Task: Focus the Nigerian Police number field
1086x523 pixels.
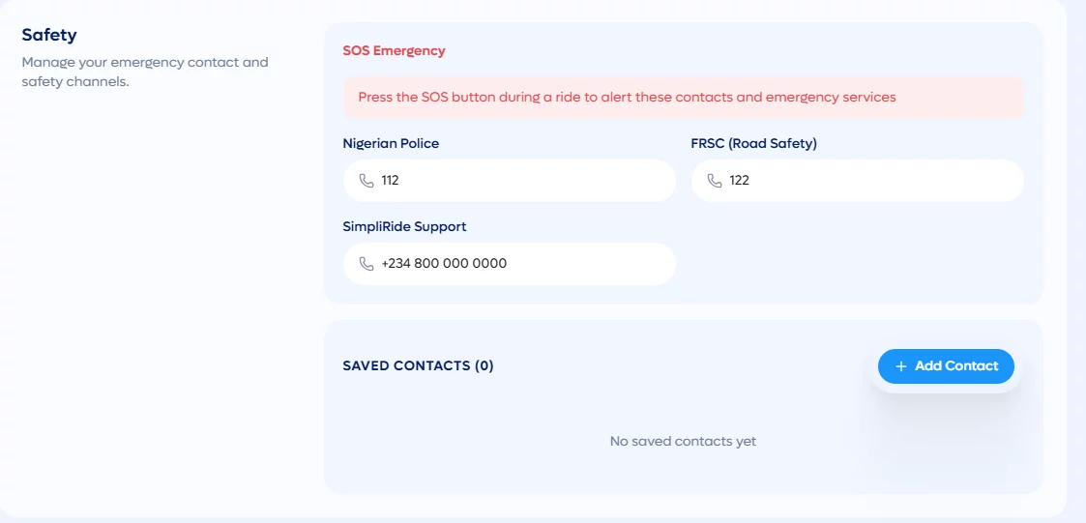Action: click(509, 181)
